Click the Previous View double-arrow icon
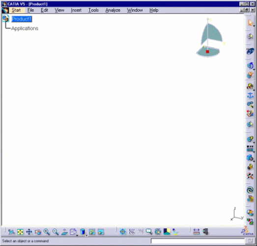The width and height of the screenshot is (257, 246). pos(132,232)
